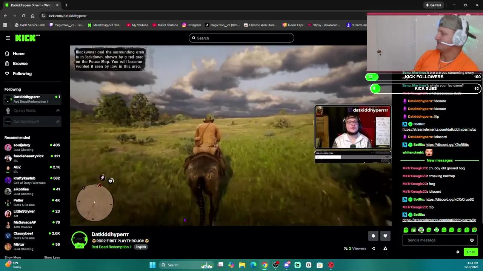Image resolution: width=483 pixels, height=271 pixels.
Task: Click the streamer's live avatar below video
Action: [79, 240]
